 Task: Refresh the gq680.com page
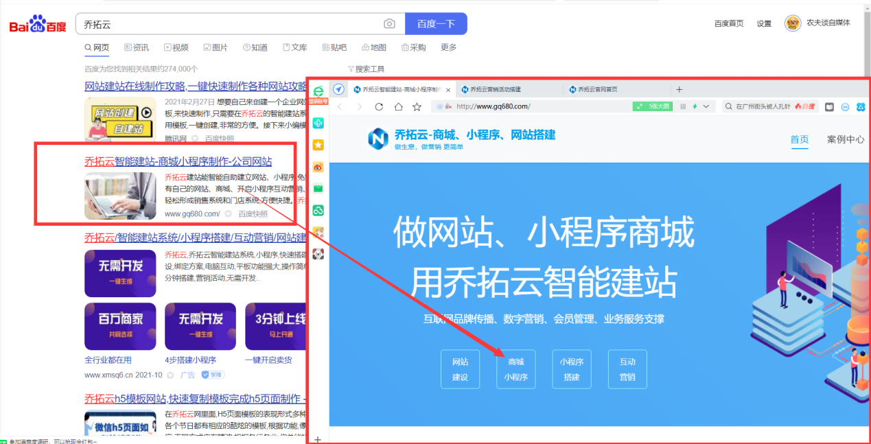pyautogui.click(x=378, y=105)
